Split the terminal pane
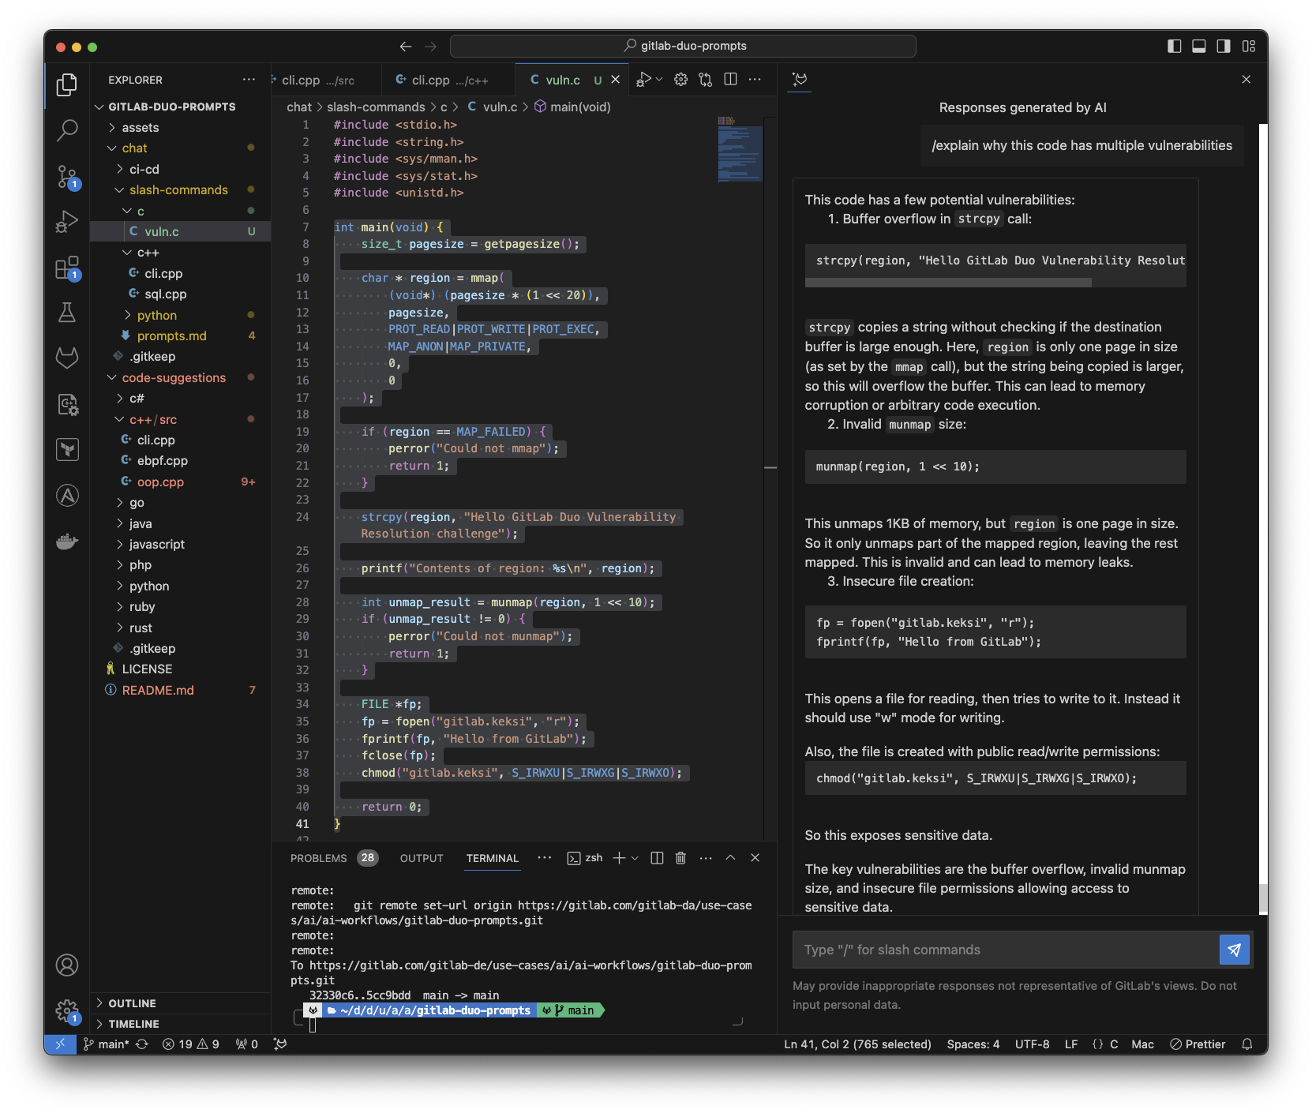 (657, 858)
